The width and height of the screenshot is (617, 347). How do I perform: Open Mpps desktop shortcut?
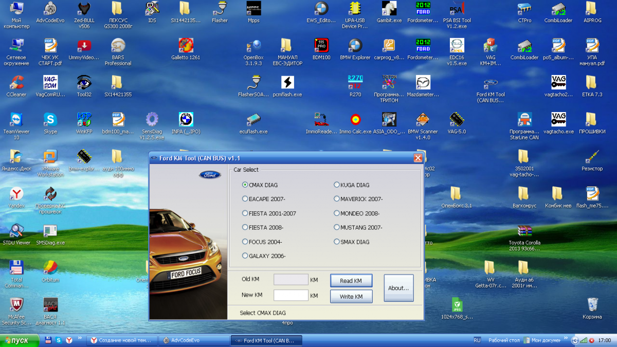click(253, 12)
